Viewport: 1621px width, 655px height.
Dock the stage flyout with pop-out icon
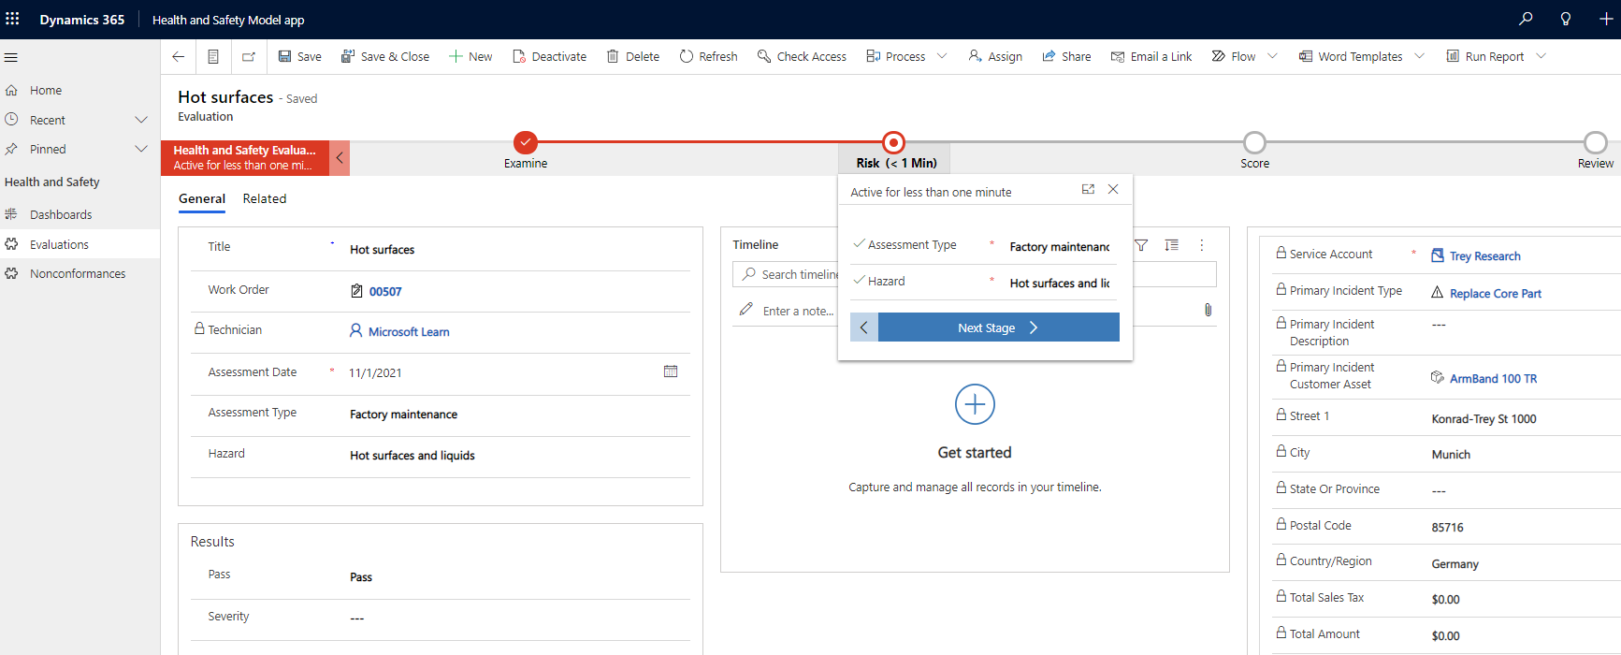pos(1088,189)
